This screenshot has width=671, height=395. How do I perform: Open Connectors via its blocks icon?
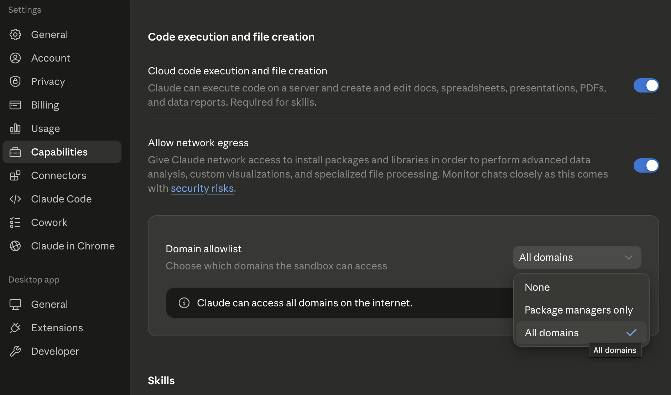[x=15, y=175]
